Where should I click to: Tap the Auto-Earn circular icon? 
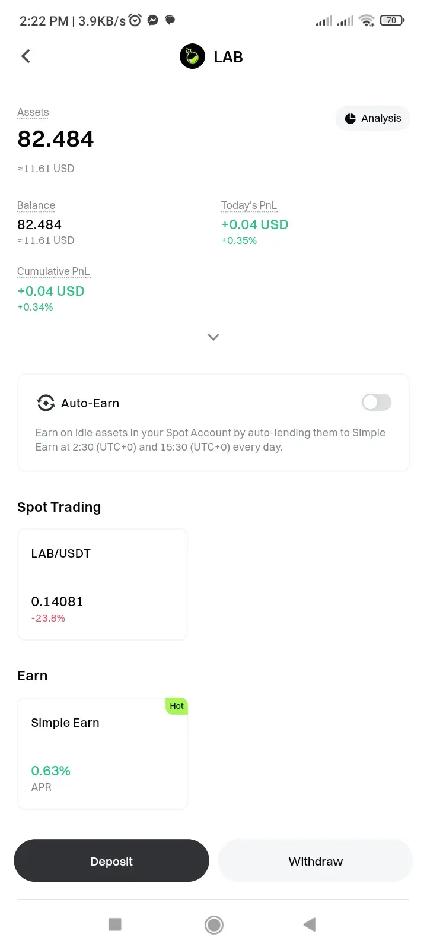[46, 403]
